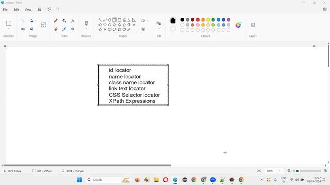Click the Crop image icon

tap(23, 21)
